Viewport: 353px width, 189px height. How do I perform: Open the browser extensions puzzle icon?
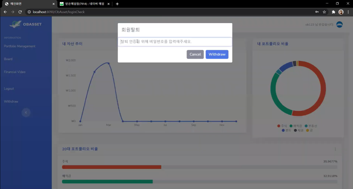tap(333, 12)
